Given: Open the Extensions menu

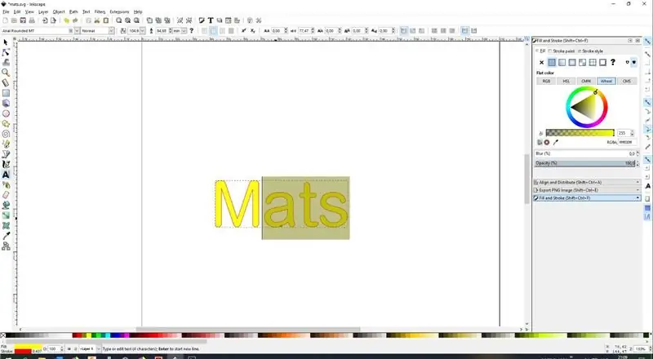Looking at the screenshot, I should (119, 12).
